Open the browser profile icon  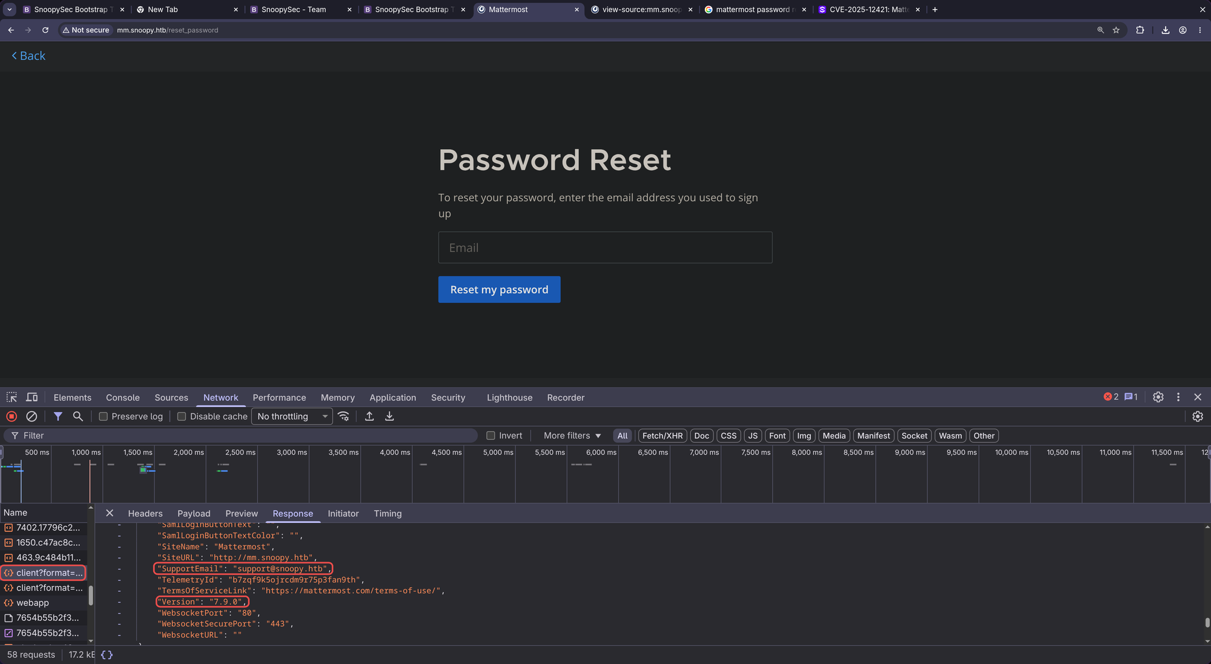click(x=1183, y=30)
